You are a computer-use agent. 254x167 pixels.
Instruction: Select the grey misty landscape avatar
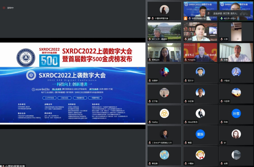coord(236,155)
